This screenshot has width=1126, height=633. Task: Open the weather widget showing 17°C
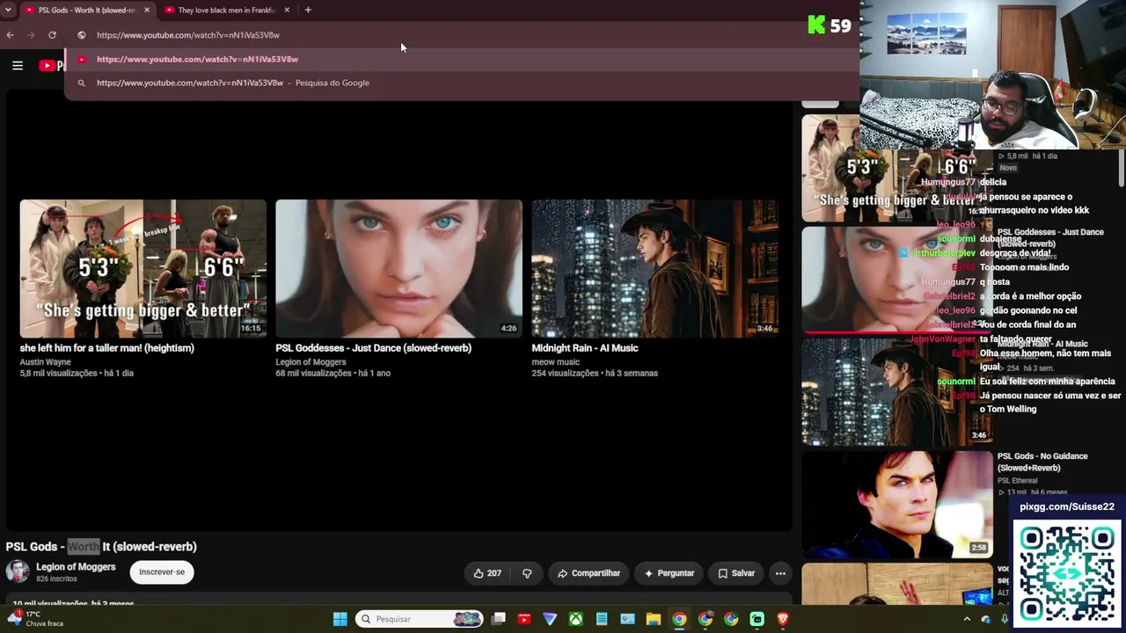35,619
